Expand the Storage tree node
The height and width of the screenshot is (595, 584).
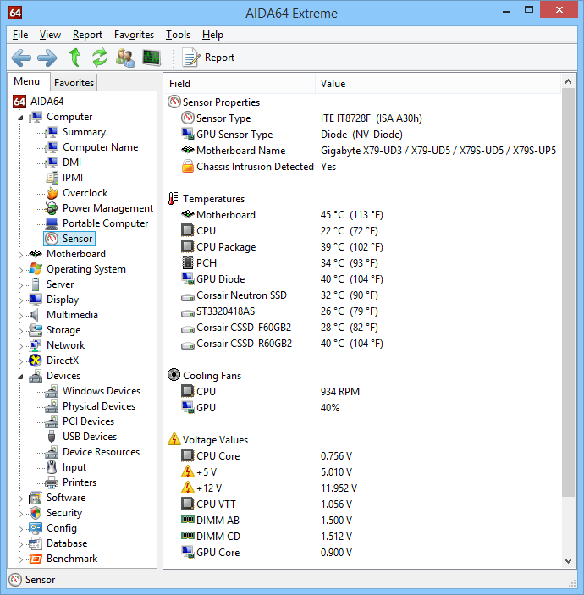coord(21,330)
